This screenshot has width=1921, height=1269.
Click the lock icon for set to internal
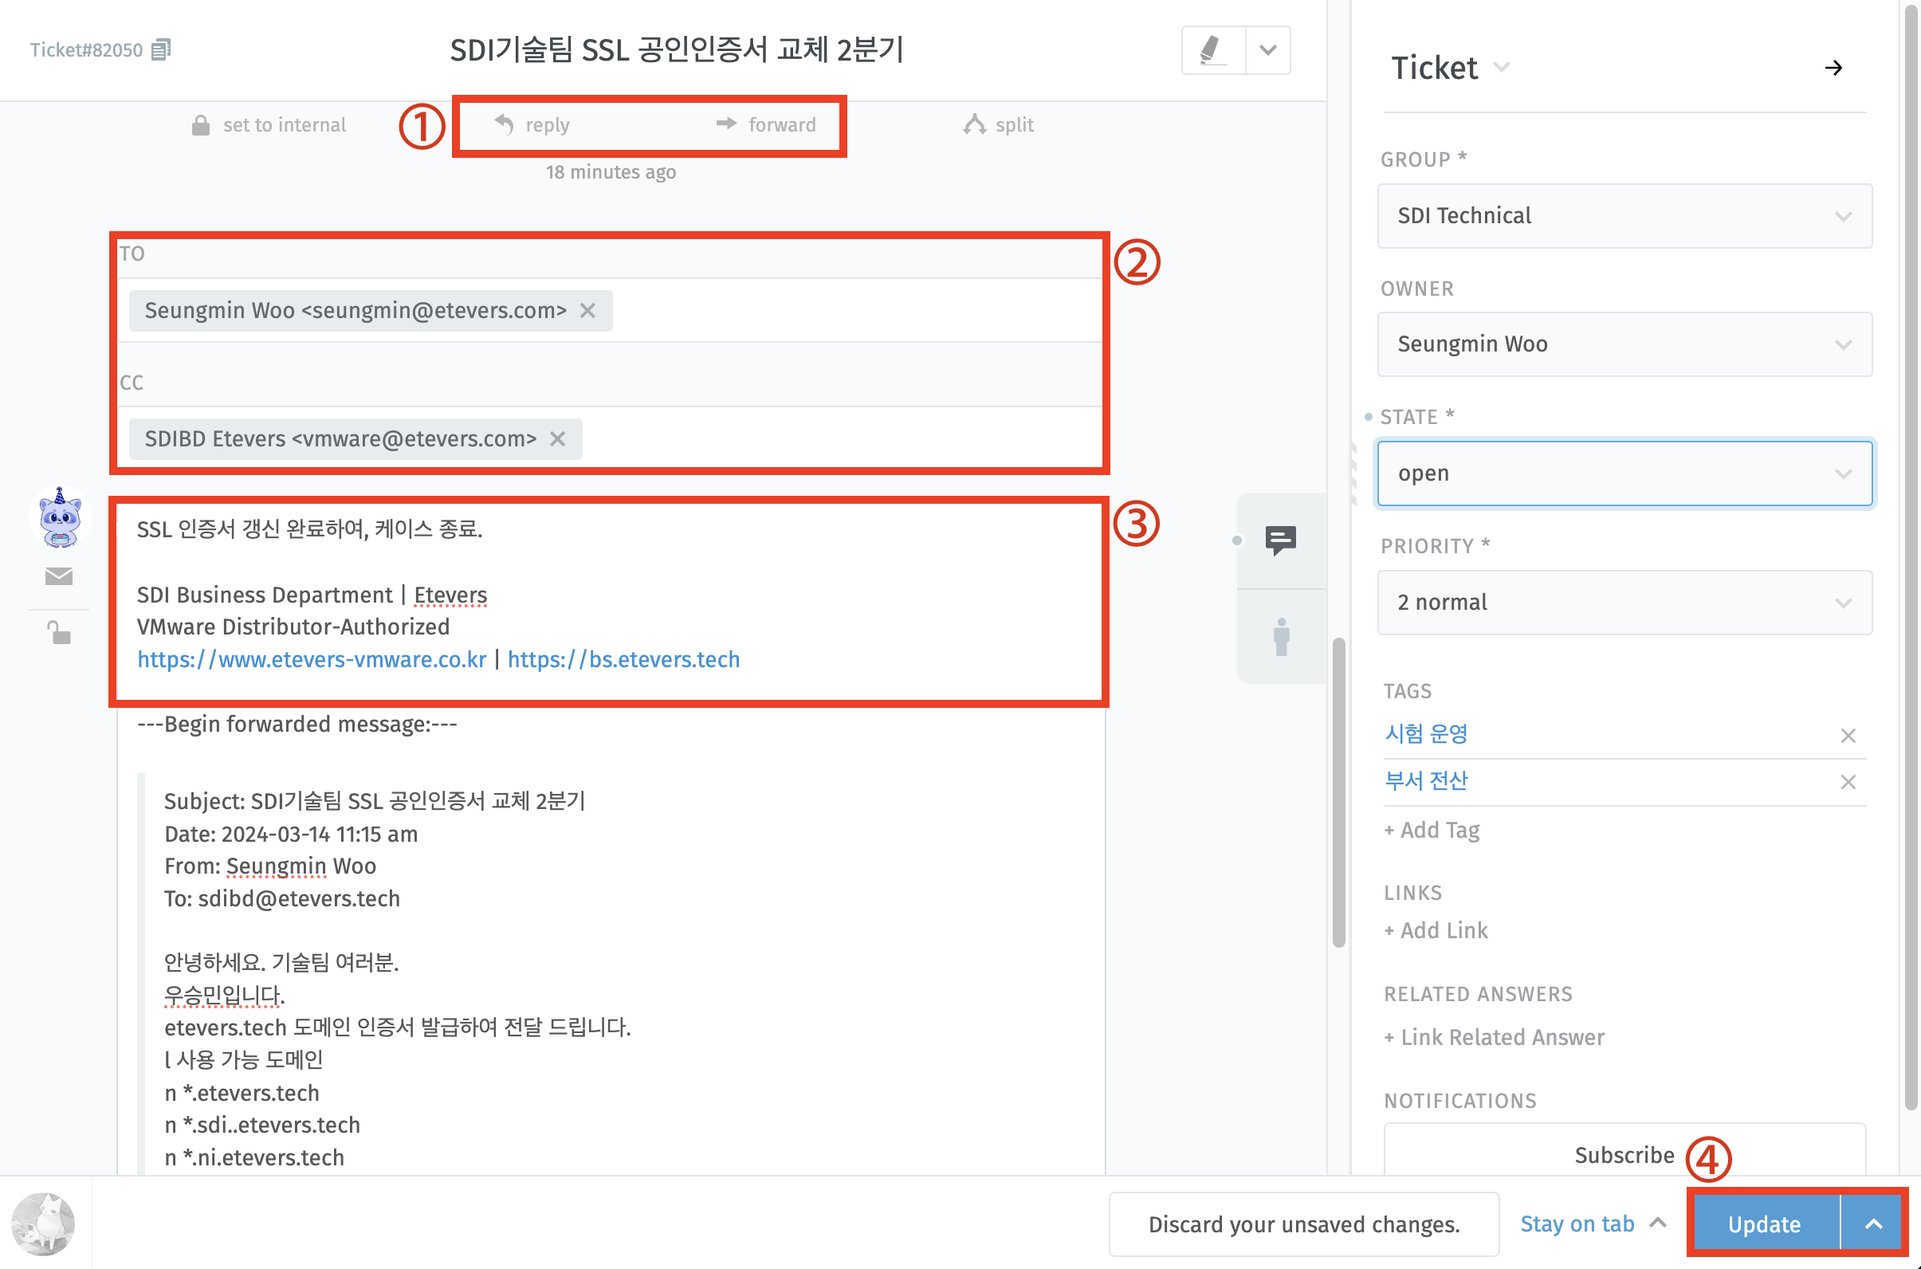pyautogui.click(x=201, y=124)
